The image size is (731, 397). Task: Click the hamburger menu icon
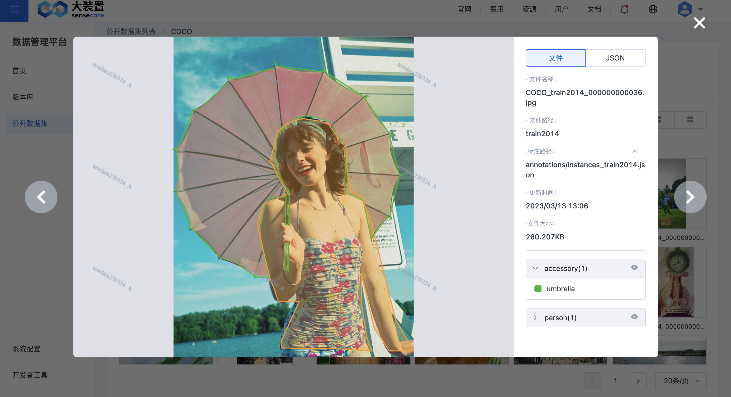(14, 9)
